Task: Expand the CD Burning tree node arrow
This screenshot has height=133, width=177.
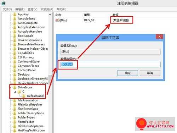Action: click(x=11, y=57)
